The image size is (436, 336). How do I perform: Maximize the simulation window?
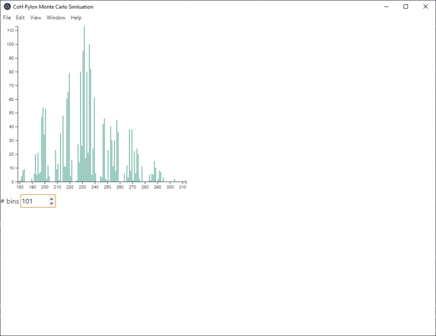click(406, 7)
